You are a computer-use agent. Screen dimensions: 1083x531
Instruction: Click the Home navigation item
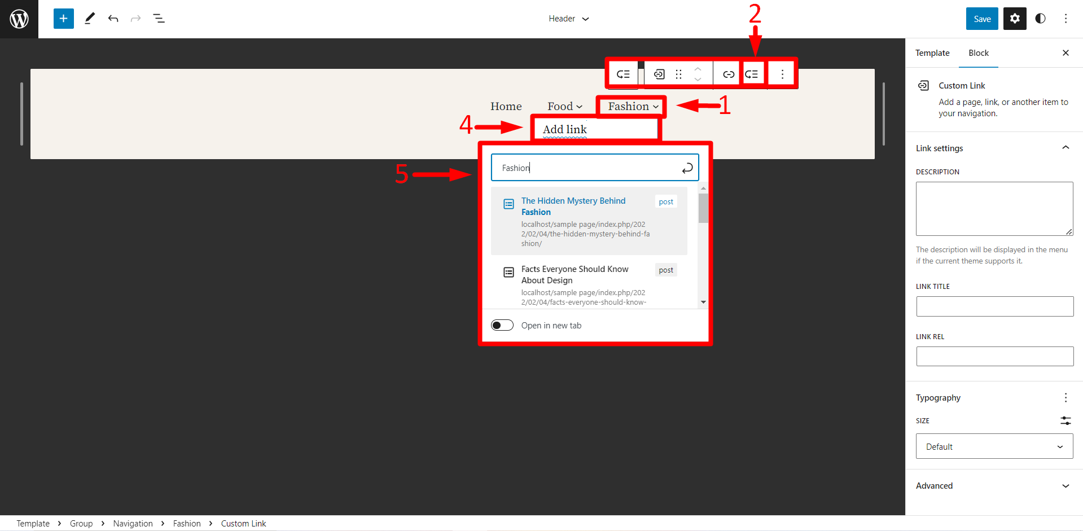[506, 106]
